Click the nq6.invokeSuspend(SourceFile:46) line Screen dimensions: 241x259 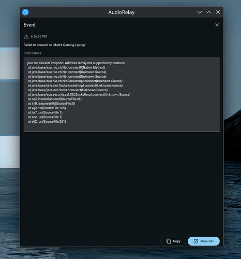(x=55, y=99)
